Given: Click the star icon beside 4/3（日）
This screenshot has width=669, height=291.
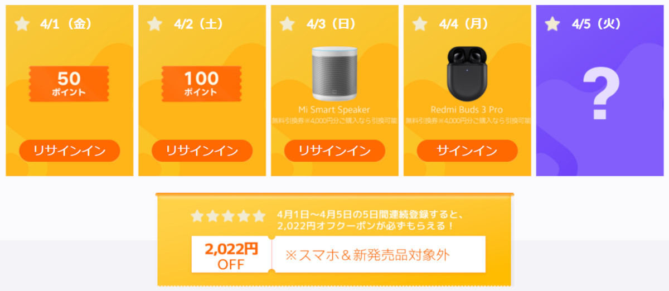Looking at the screenshot, I should [287, 24].
